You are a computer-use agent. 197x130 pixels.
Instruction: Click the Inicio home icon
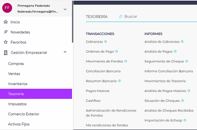click(x=5, y=22)
